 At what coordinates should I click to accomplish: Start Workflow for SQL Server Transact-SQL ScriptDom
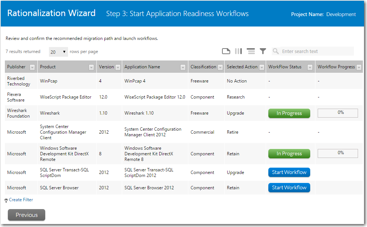(x=289, y=172)
